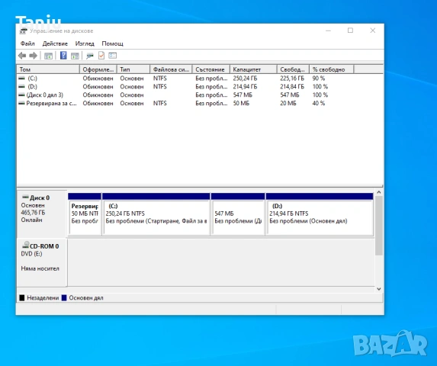
Task: Sort by % свободно column header
Action: tap(332, 69)
